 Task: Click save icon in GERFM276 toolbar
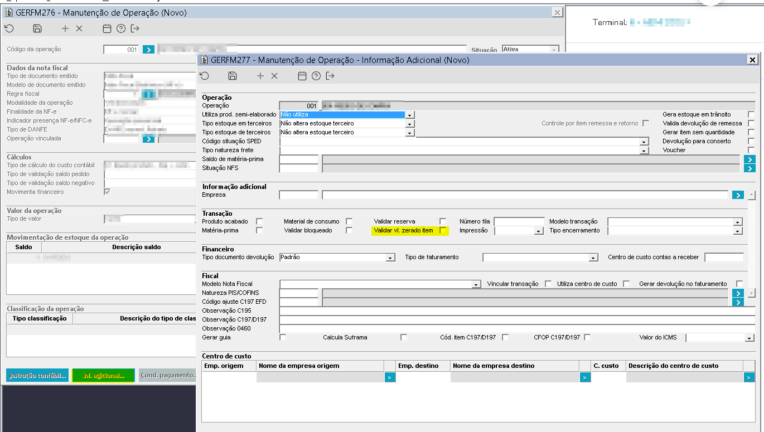pos(37,28)
